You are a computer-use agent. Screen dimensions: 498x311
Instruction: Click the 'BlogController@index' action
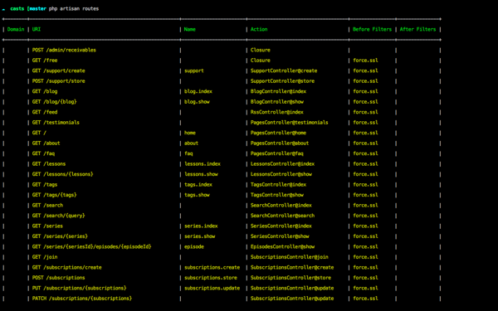[278, 91]
